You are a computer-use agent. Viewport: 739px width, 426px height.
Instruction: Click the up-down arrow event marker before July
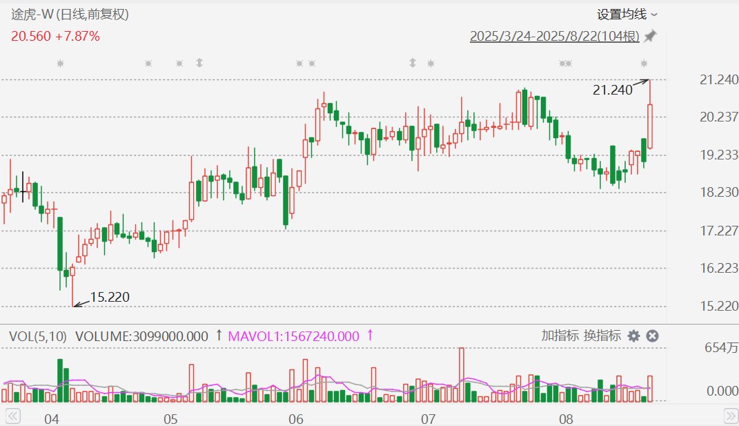[x=413, y=63]
